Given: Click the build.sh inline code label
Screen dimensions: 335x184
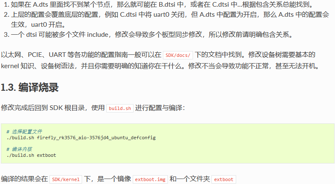Looking at the screenshot, I should tap(120, 108).
